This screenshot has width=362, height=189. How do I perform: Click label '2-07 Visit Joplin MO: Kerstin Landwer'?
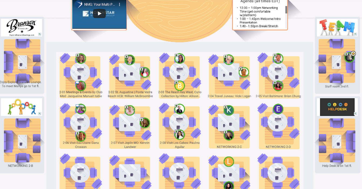click(130, 145)
